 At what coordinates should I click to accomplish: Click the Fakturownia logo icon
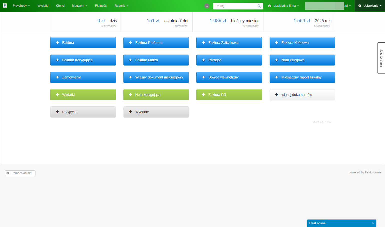pos(5,5)
